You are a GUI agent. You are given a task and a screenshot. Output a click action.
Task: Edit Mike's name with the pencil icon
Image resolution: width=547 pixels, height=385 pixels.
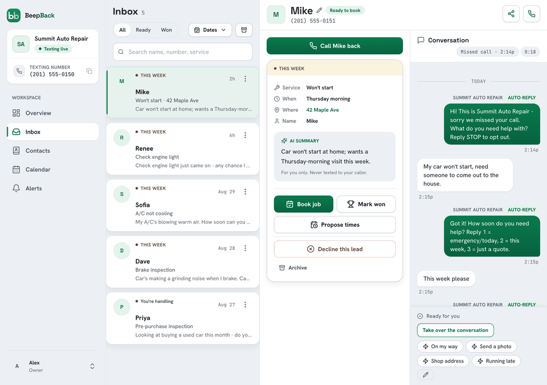tap(319, 11)
